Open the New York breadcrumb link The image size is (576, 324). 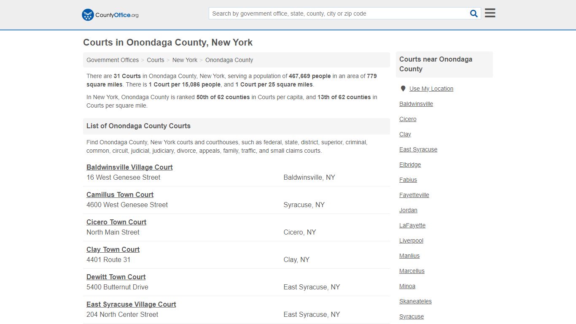point(185,60)
